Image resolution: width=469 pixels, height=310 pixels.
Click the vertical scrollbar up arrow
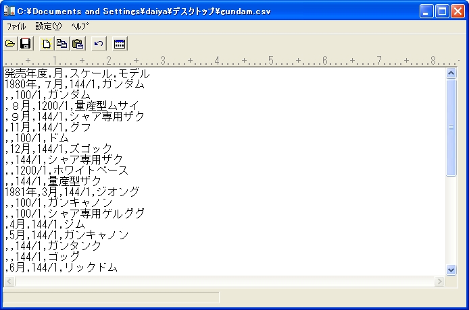(x=451, y=73)
